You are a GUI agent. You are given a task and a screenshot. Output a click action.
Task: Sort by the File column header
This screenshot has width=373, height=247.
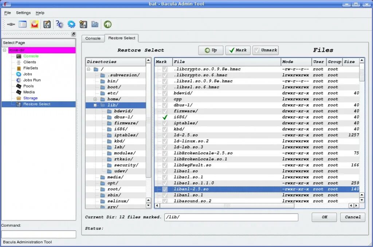coord(227,62)
